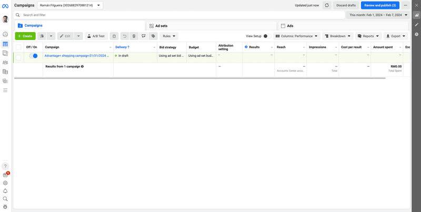
Task: Click the Discard drafts button
Action: [x=346, y=5]
